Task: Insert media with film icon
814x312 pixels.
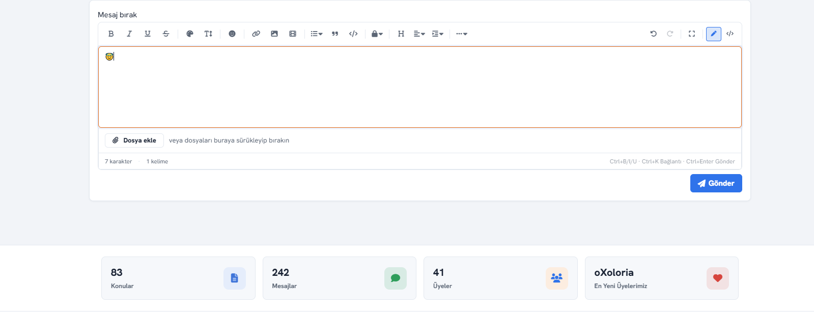Action: click(293, 34)
